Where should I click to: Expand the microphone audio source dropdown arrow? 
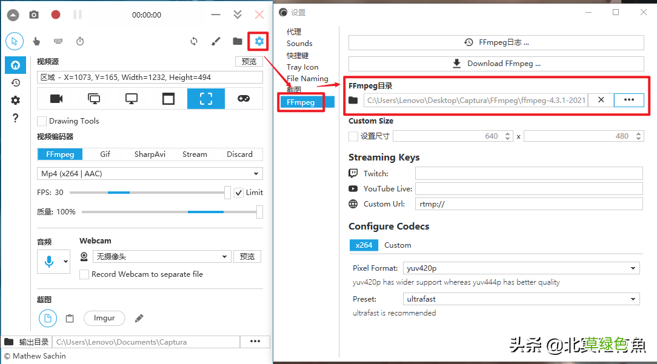point(66,262)
